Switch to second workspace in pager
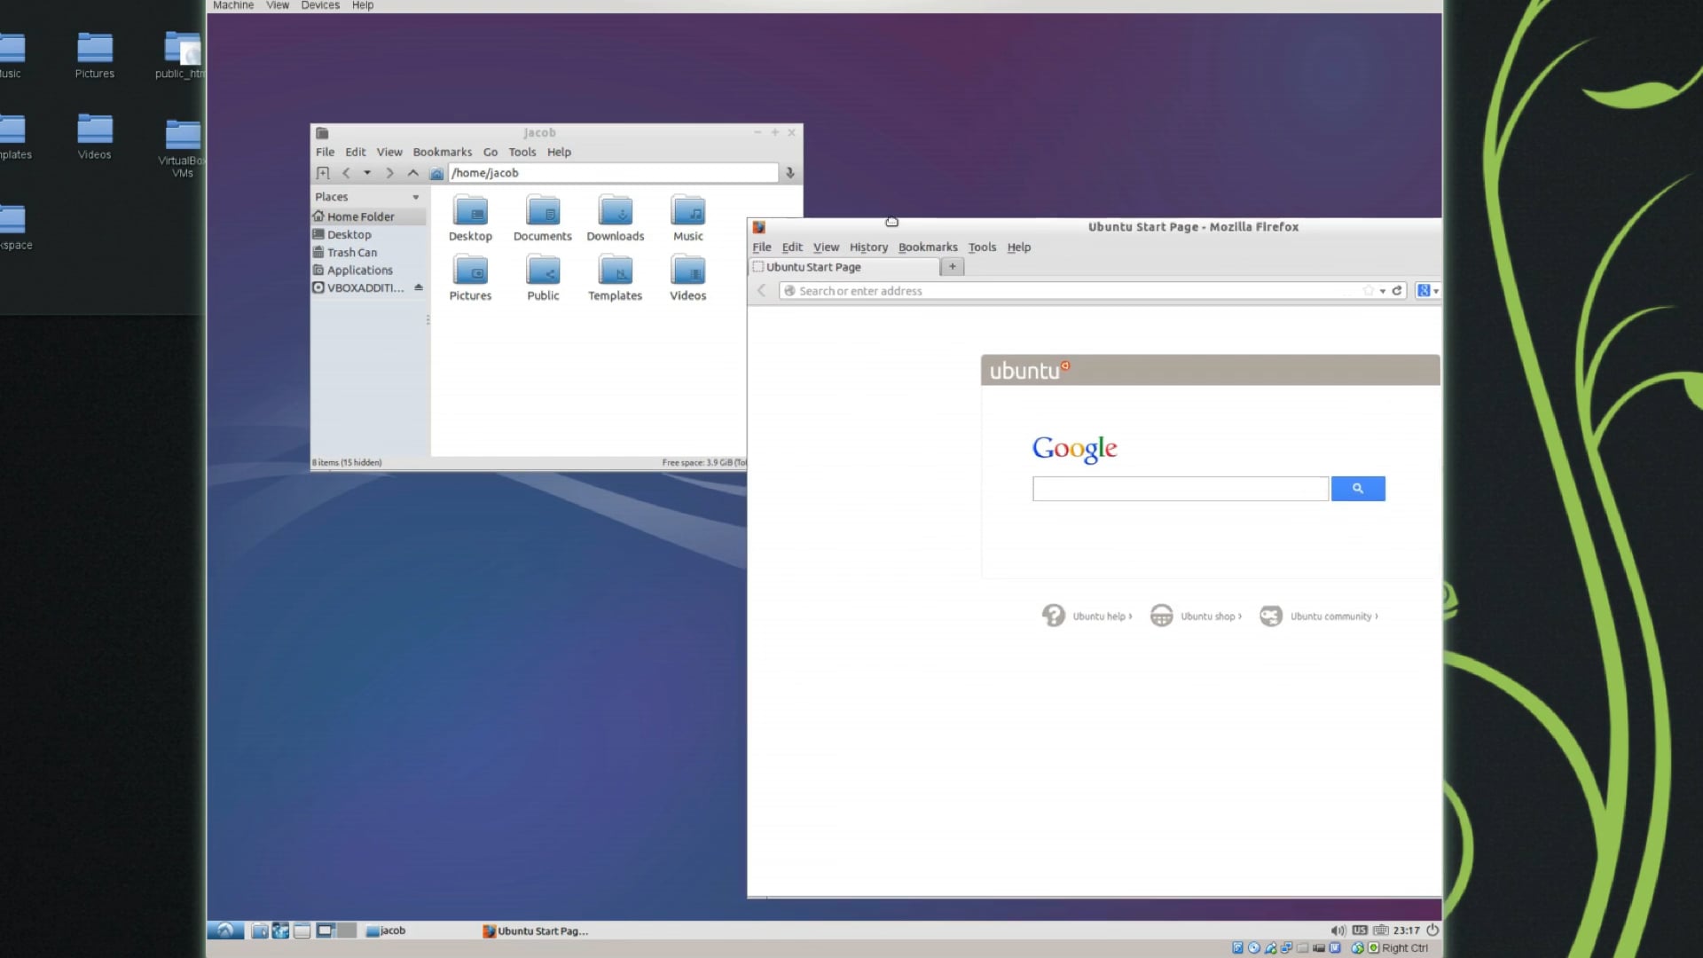This screenshot has width=1703, height=958. coord(347,931)
